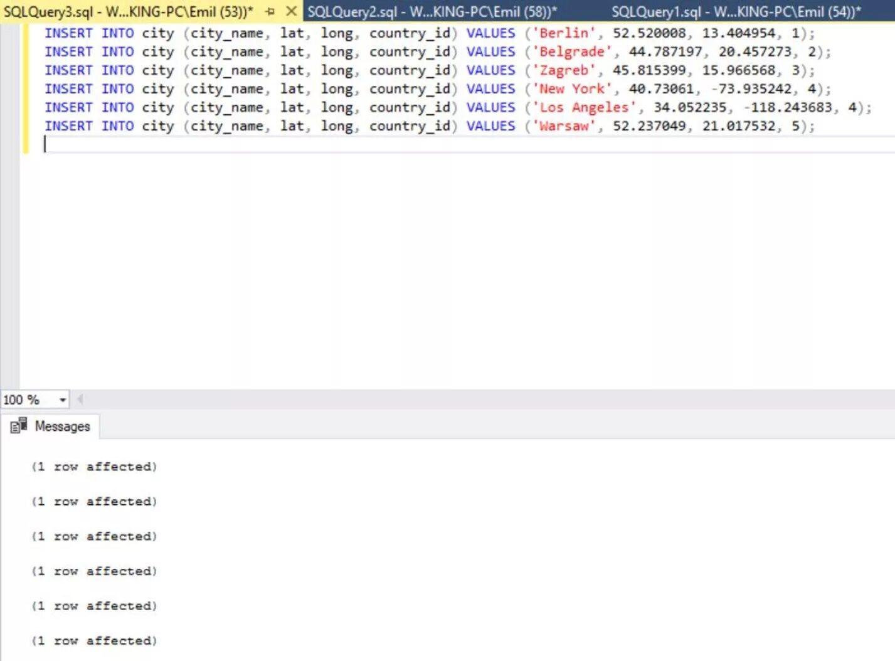Close the SQLQuery3.sql tab

click(291, 11)
